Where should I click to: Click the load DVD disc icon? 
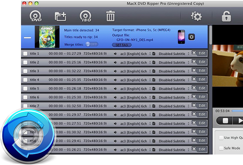(36, 17)
